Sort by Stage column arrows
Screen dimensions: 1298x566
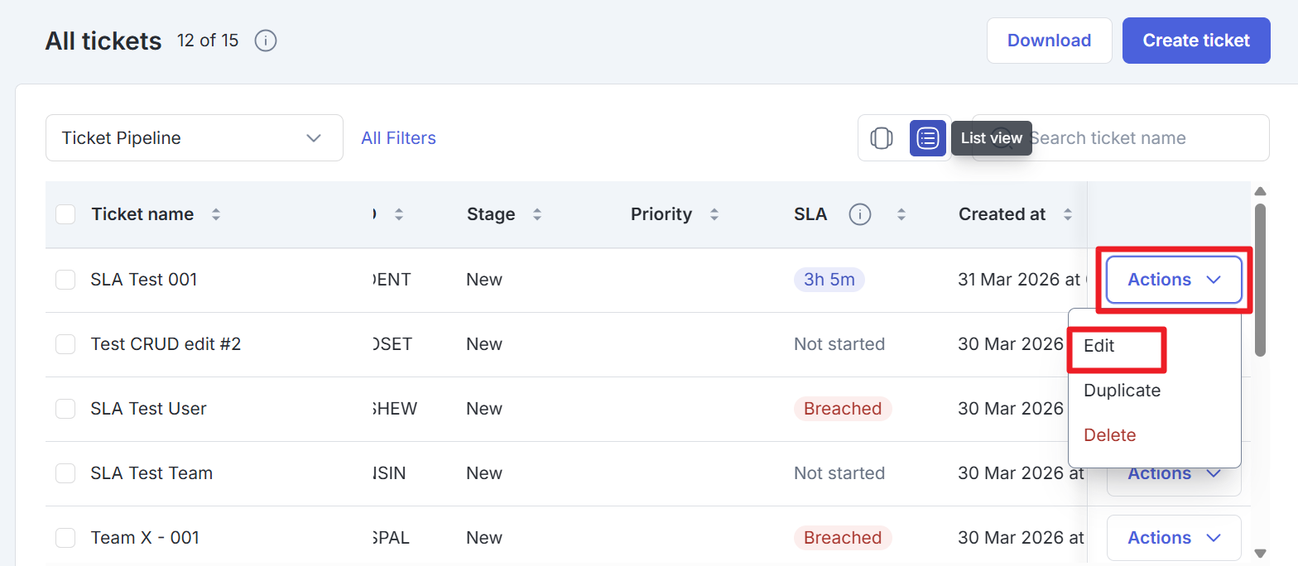pos(537,214)
